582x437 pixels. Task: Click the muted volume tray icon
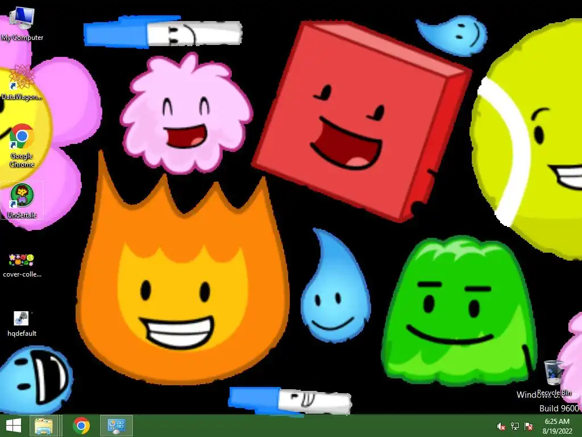501,426
